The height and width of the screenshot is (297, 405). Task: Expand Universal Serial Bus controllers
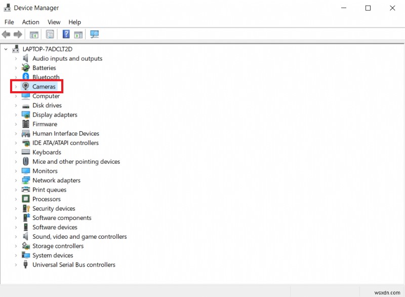[16, 265]
